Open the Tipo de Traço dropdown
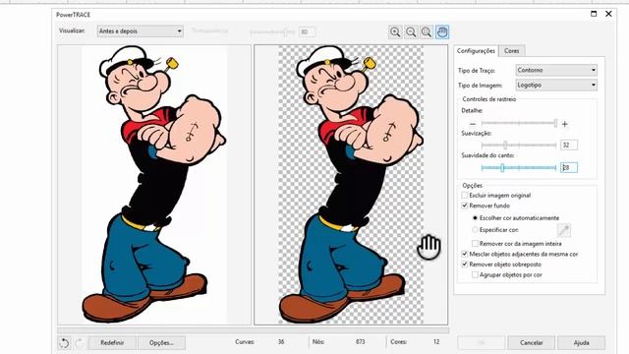 (556, 70)
